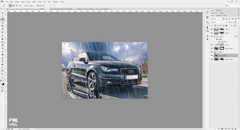The image size is (240, 130).
Task: Select the Zoom tool
Action: 2,74
